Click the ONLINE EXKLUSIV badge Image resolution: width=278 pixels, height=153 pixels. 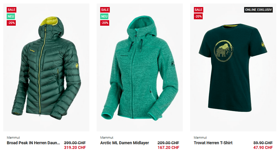[x=258, y=10]
